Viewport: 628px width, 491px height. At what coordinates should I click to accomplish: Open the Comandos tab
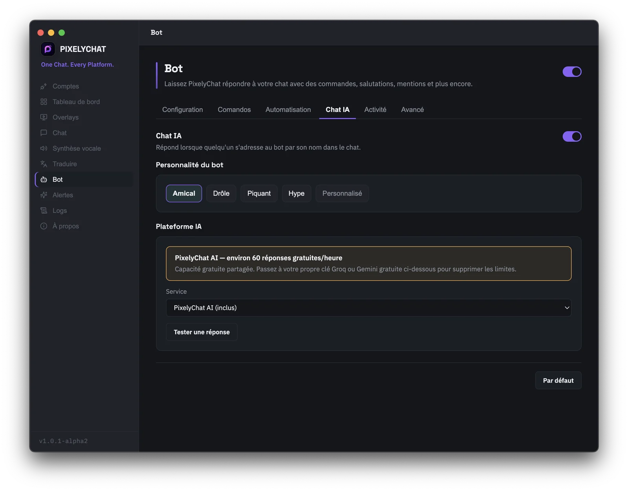[234, 110]
